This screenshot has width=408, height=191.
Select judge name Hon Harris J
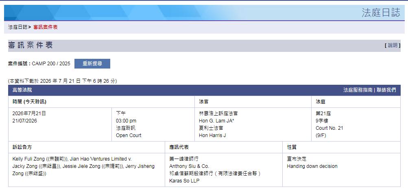(x=212, y=135)
